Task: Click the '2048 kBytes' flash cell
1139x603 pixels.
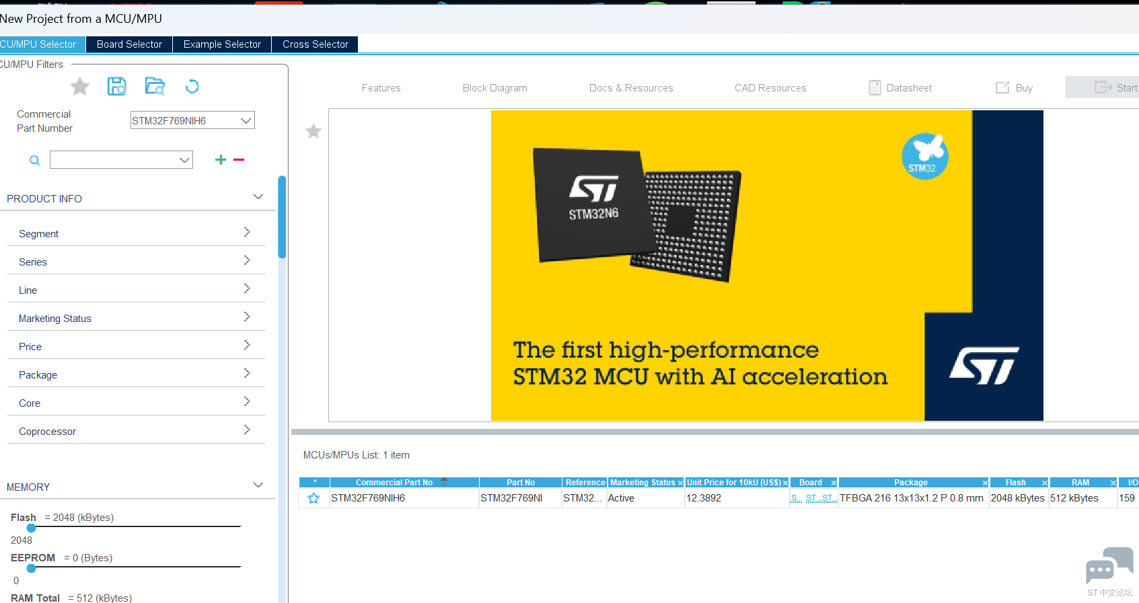Action: pyautogui.click(x=1019, y=498)
